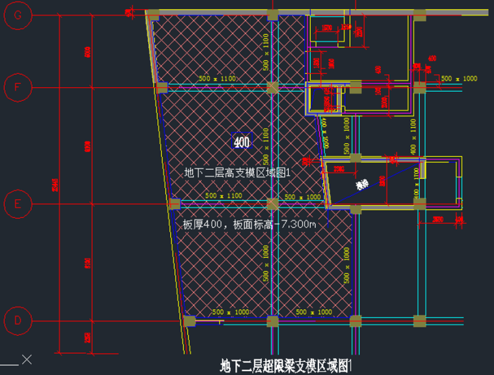The height and width of the screenshot is (375, 494).
Task: Select the note 板厚400,板面标高-7.300m
Action: click(250, 225)
